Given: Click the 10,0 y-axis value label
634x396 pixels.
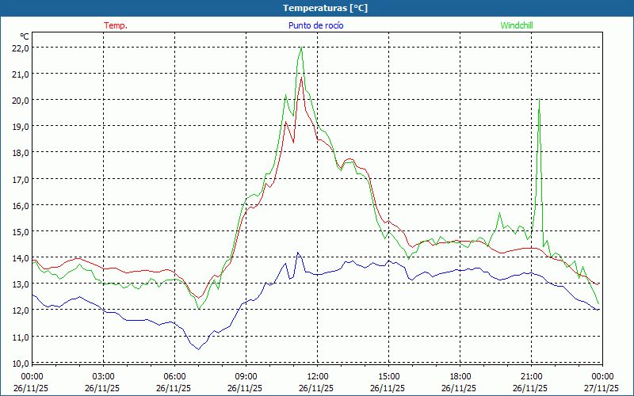Looking at the screenshot, I should click(20, 363).
